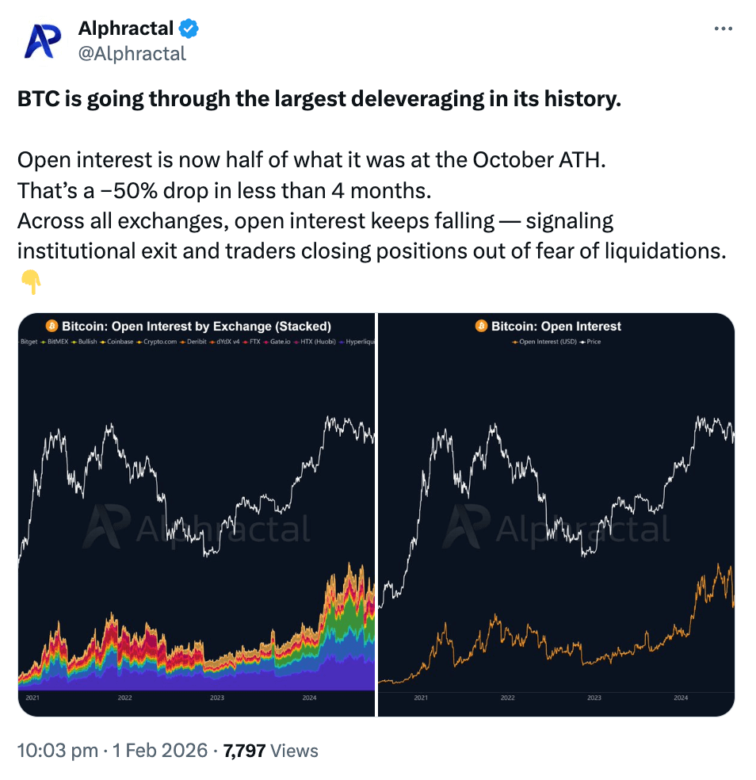Click the 7,797 Views counter

(271, 751)
